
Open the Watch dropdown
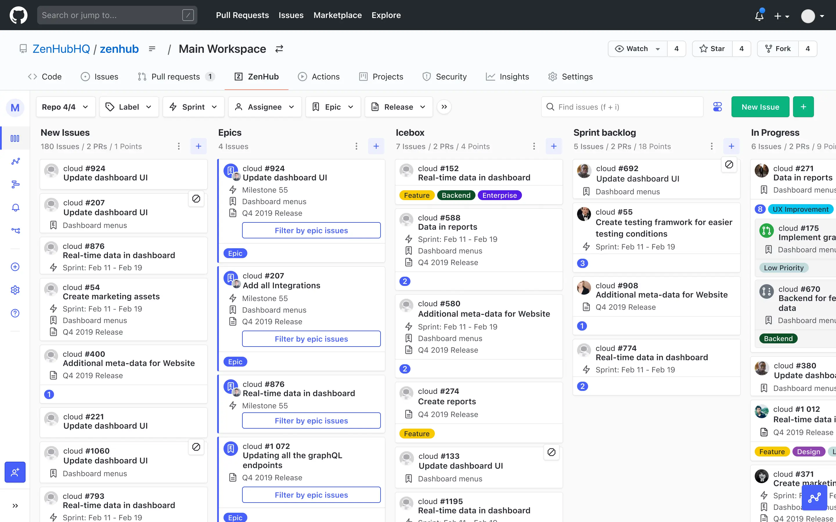pyautogui.click(x=638, y=49)
